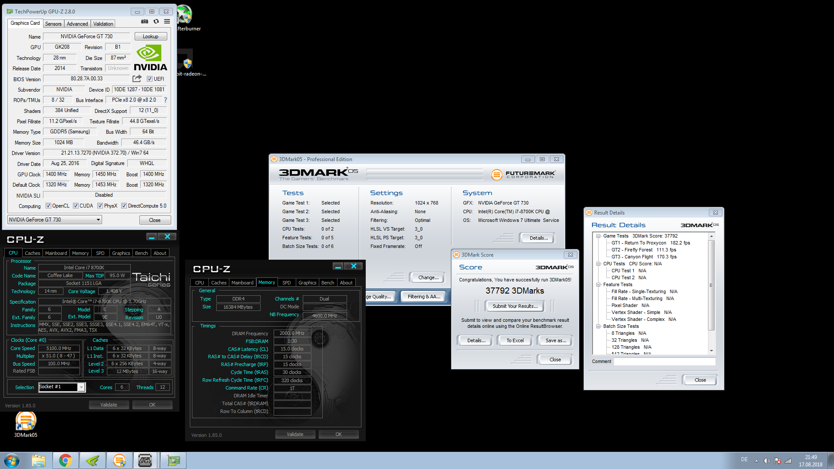This screenshot has width=834, height=469.
Task: Toggle the UEFI checkbox
Action: tap(149, 79)
